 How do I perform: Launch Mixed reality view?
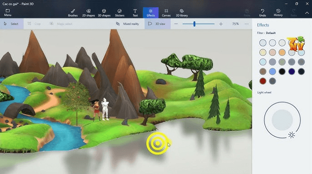click(x=128, y=24)
